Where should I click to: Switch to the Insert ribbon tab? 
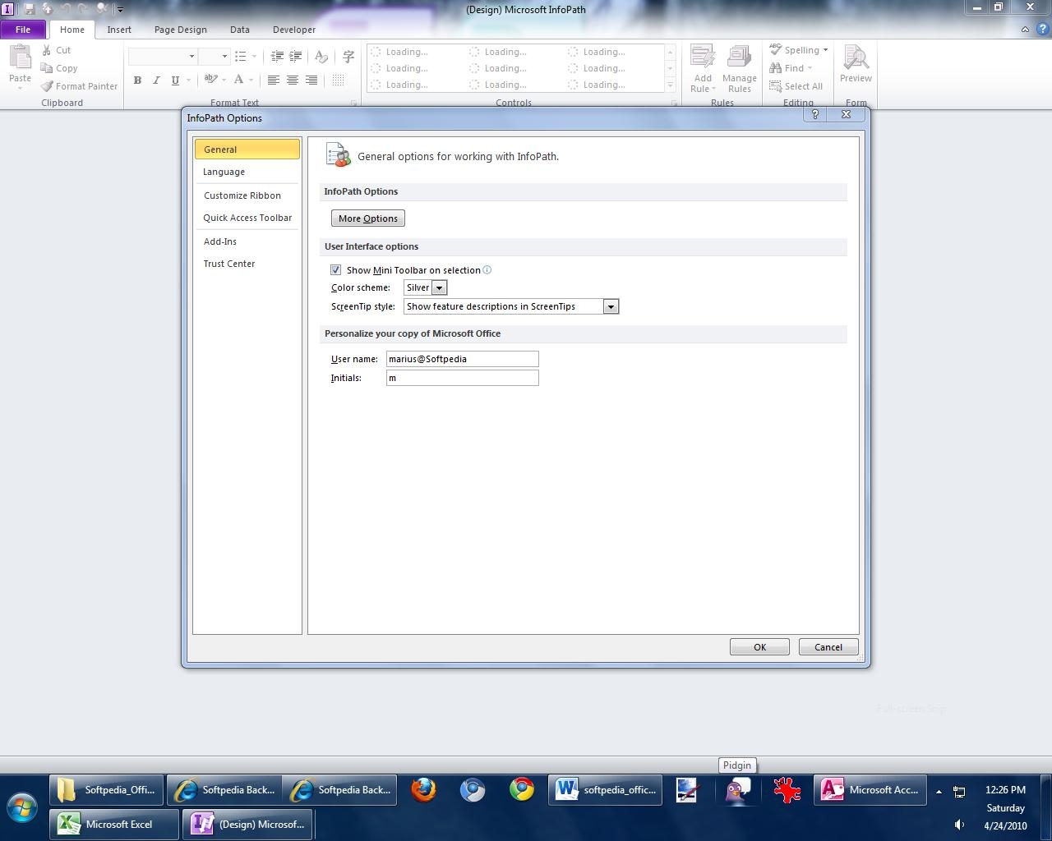tap(119, 30)
